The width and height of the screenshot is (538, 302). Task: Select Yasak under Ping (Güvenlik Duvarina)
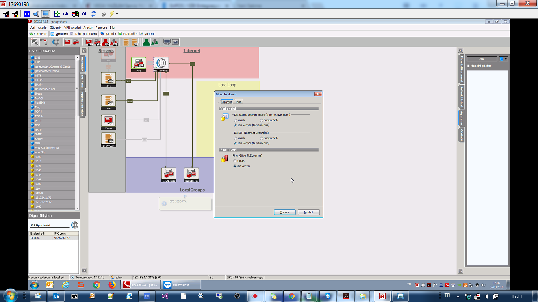pyautogui.click(x=236, y=161)
